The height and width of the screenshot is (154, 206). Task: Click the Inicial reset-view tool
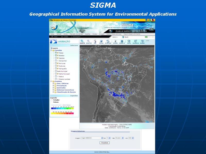click(101, 42)
